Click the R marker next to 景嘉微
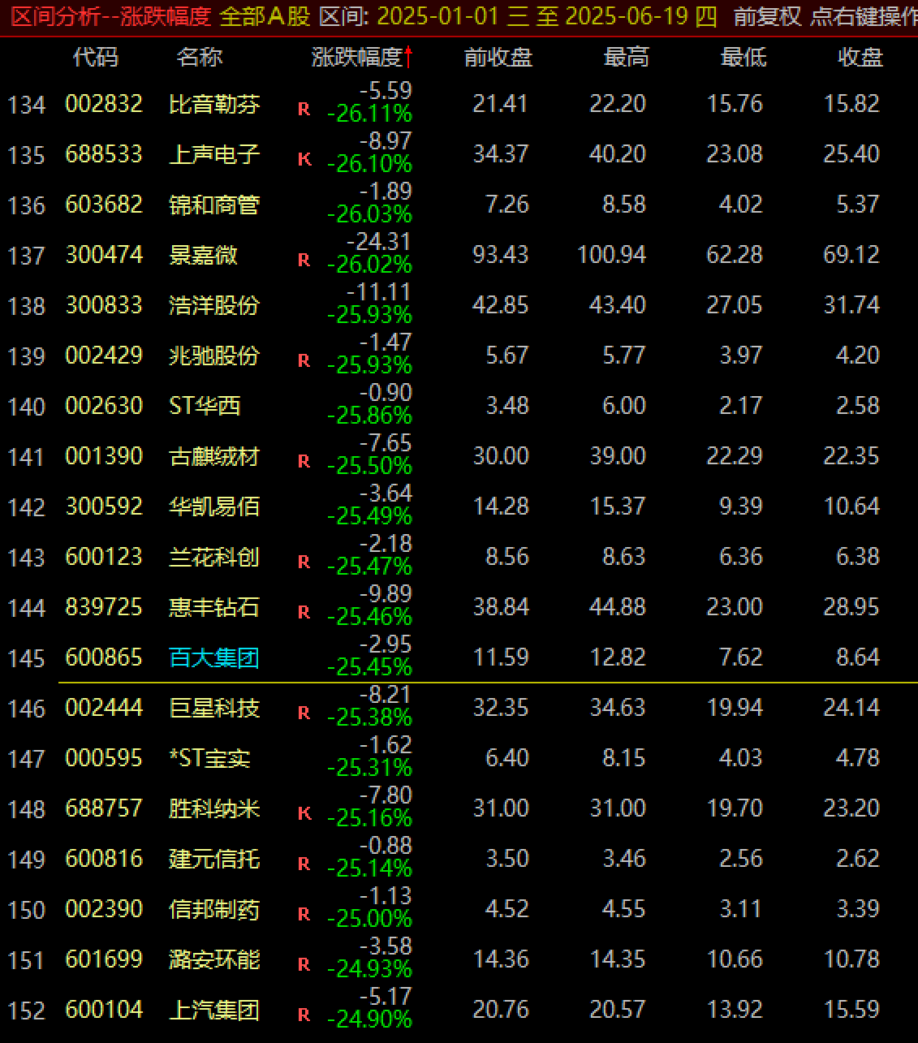 (x=304, y=260)
